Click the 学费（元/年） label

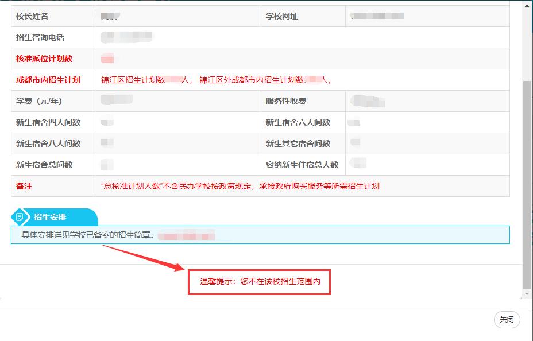39,101
